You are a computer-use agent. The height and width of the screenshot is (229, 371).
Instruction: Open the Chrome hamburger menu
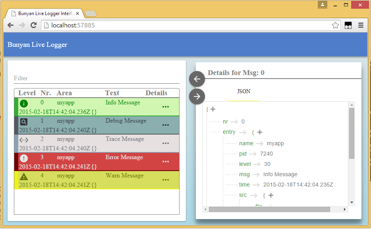361,25
